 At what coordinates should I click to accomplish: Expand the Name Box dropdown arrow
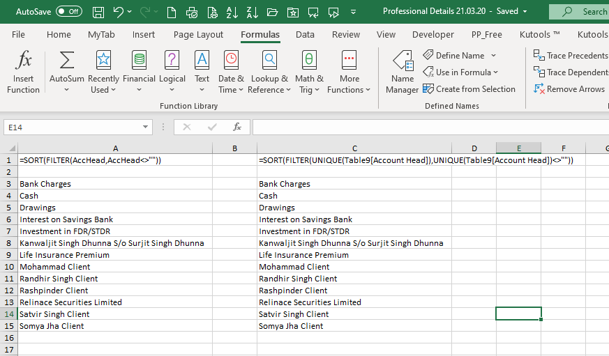[145, 127]
